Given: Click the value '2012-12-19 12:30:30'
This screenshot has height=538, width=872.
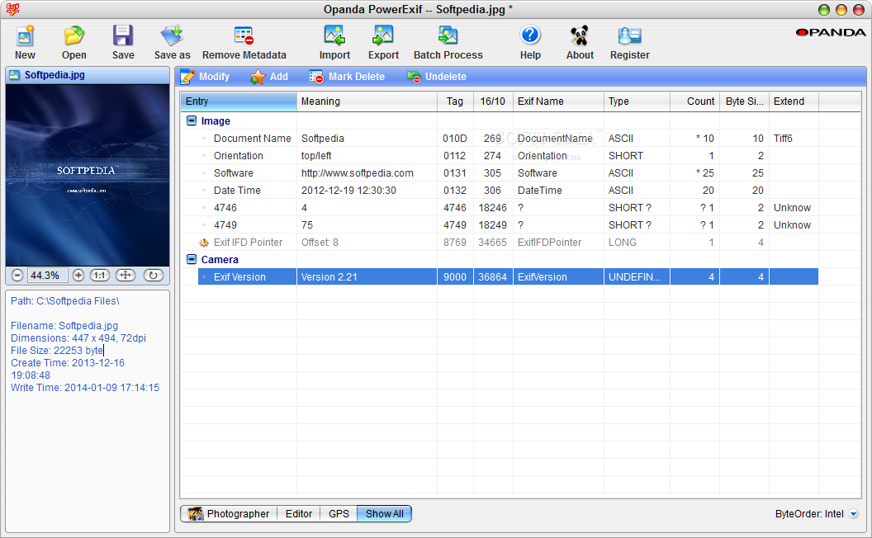Looking at the screenshot, I should coord(348,190).
